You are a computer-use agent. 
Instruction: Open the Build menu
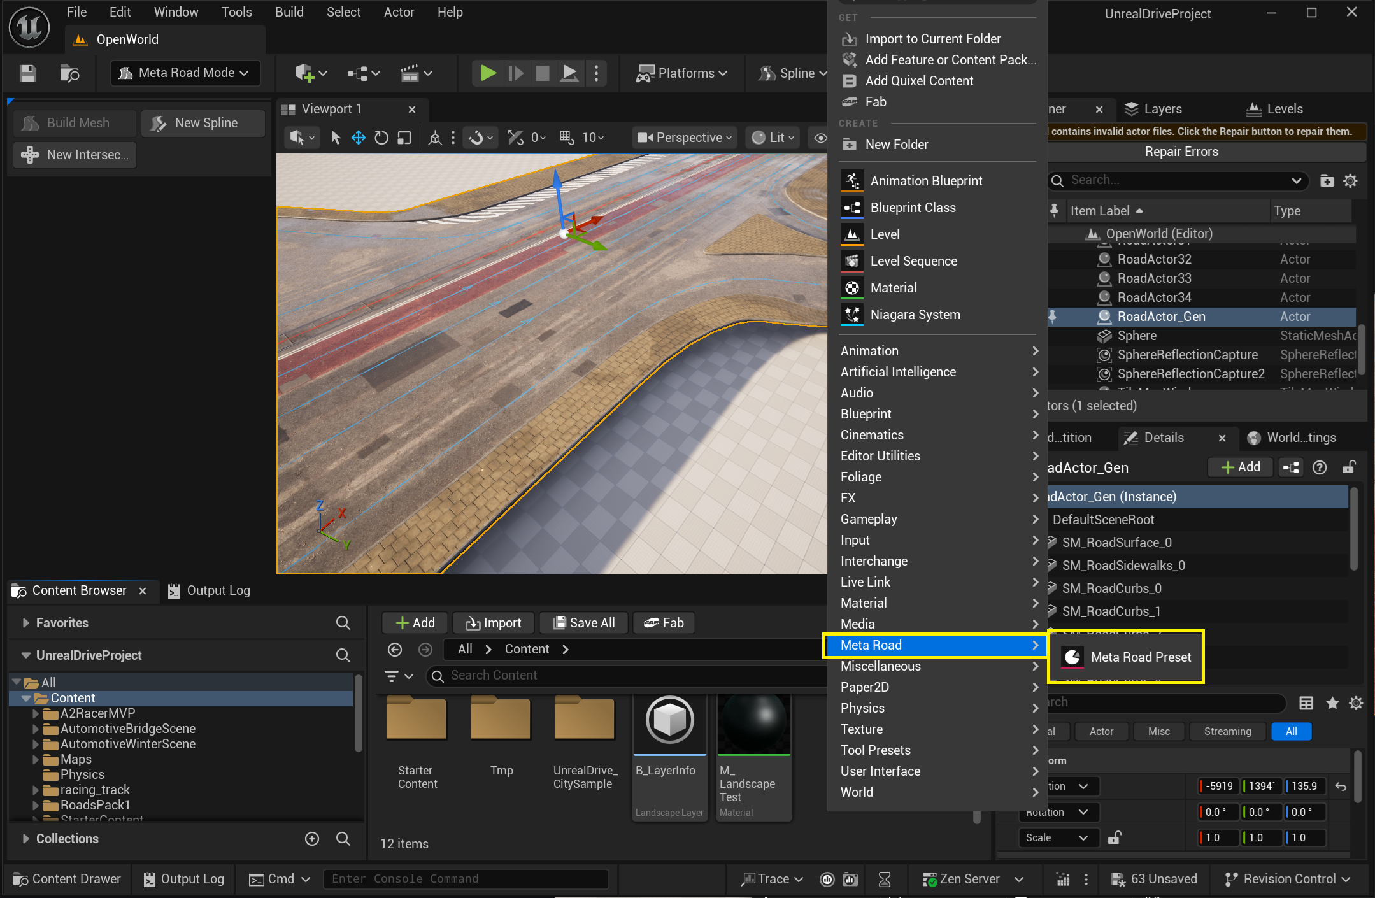pos(289,12)
